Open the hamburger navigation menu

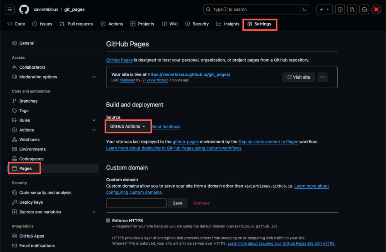pos(10,10)
